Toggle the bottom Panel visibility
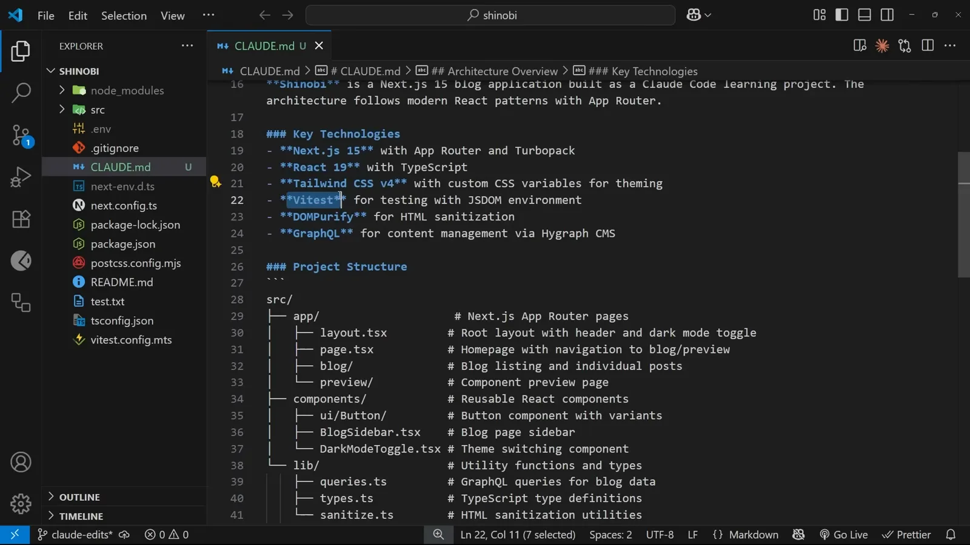The height and width of the screenshot is (545, 970). click(865, 15)
